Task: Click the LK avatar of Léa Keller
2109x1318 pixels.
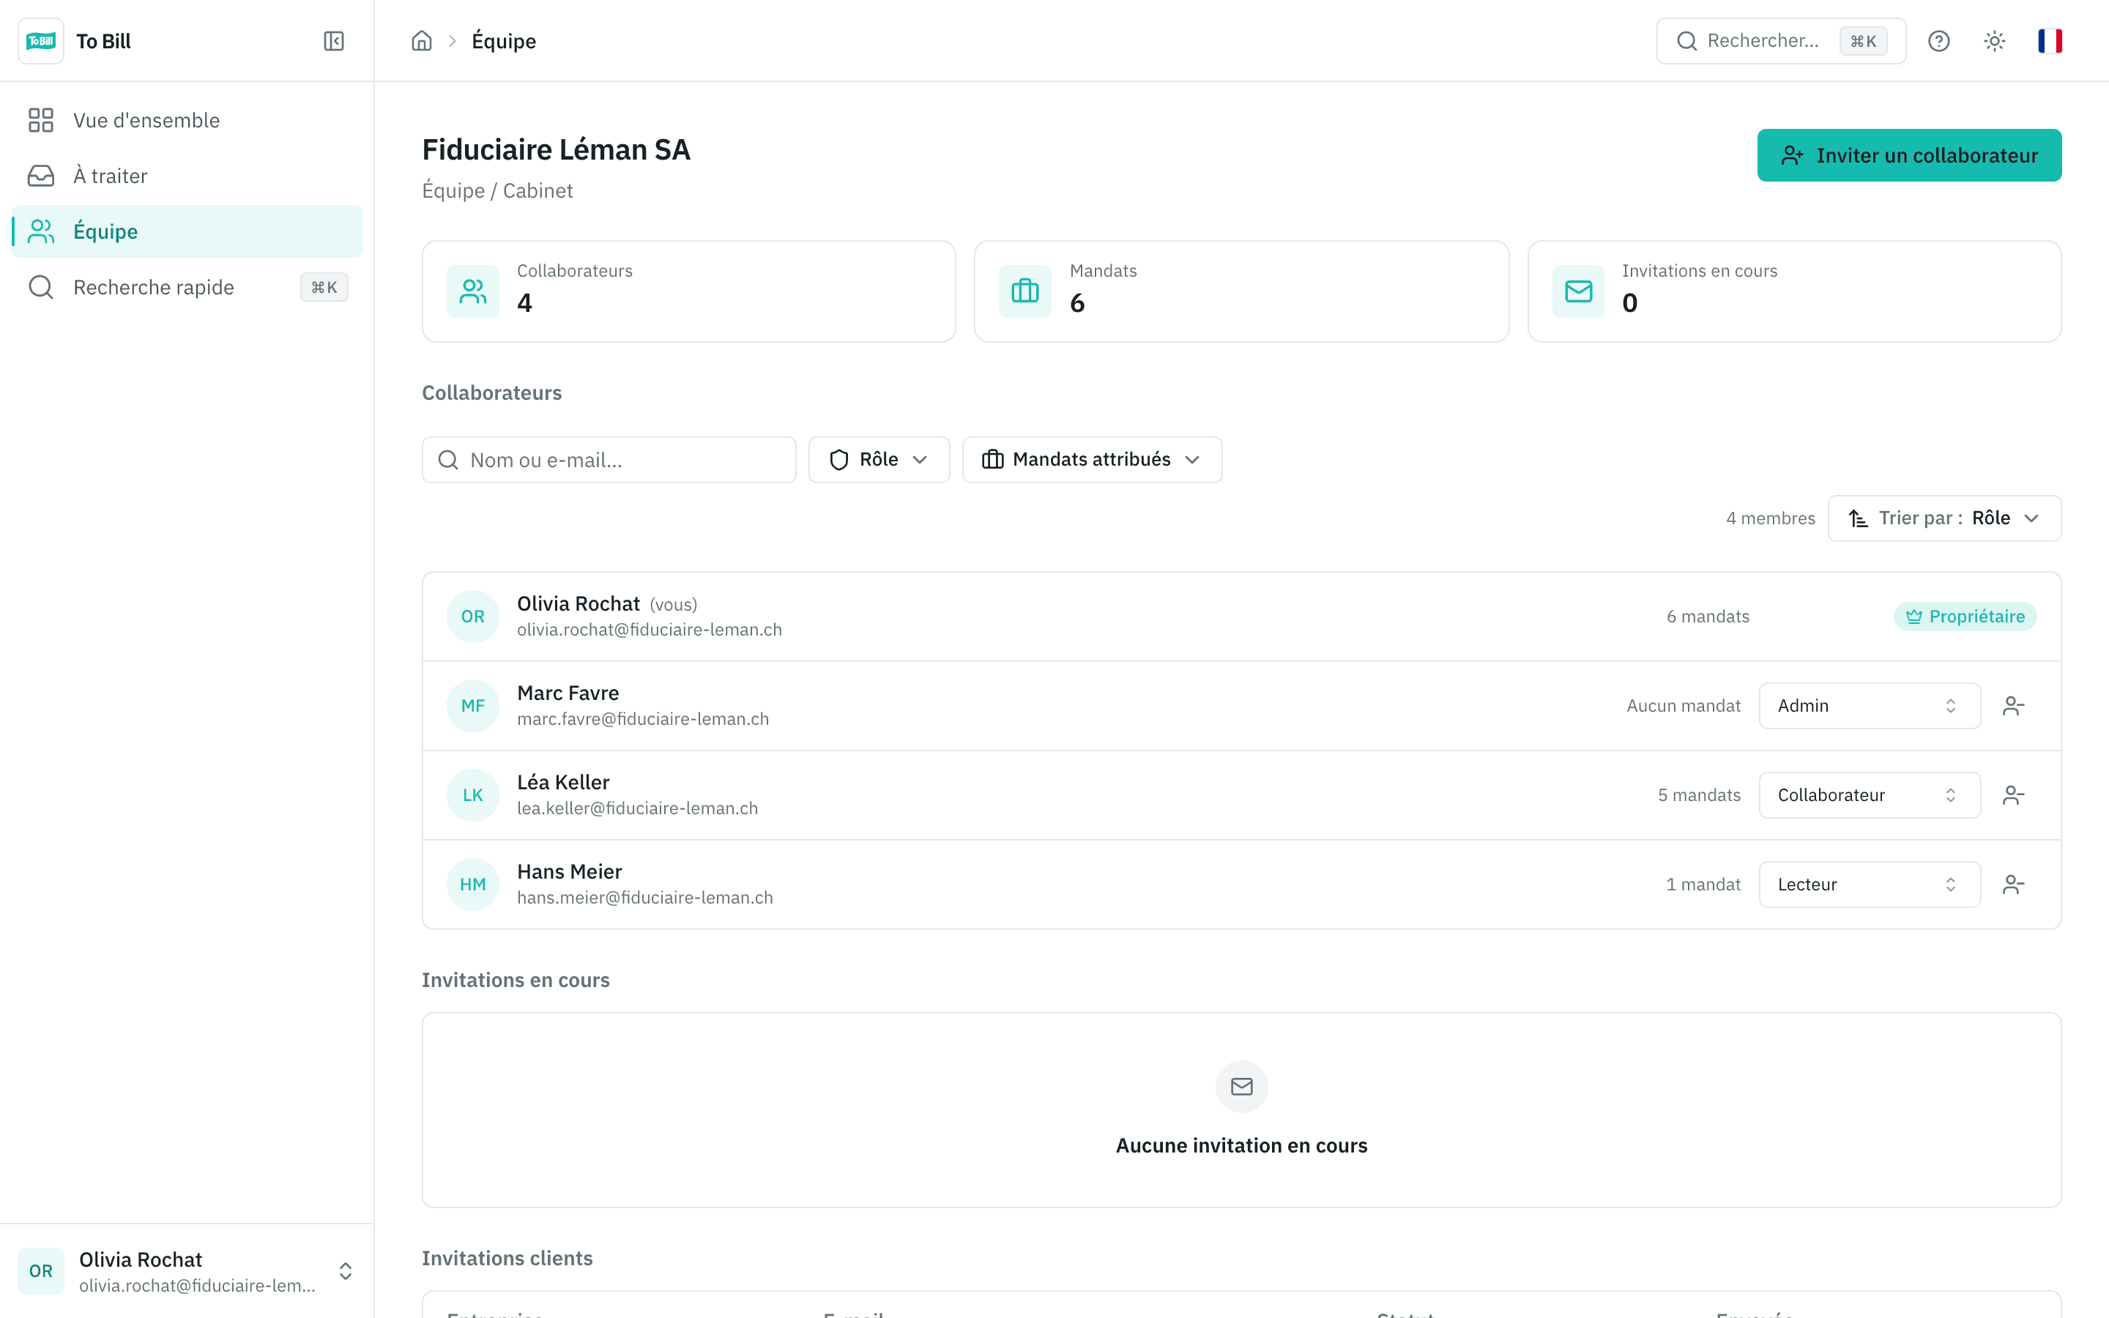Action: 473,795
